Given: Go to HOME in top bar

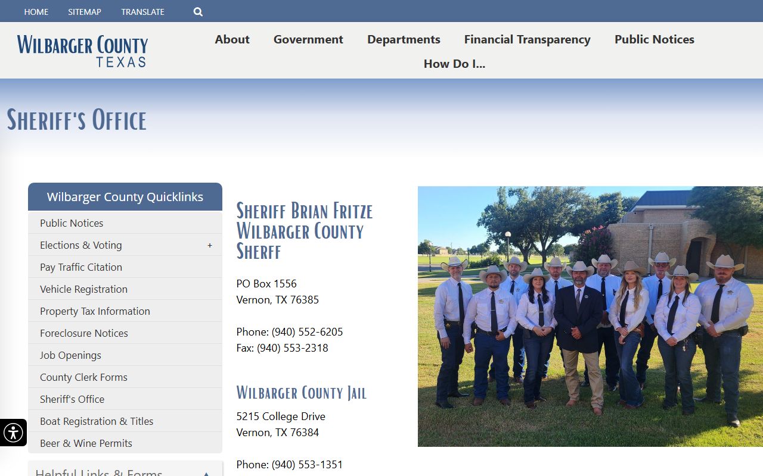Looking at the screenshot, I should pos(36,12).
